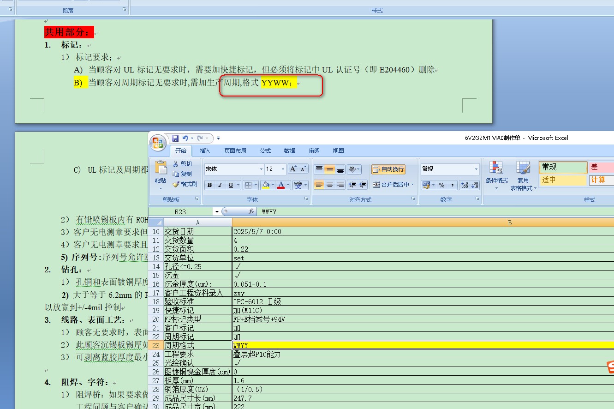
Task: Apply the yellow fill color bucket
Action: point(265,185)
